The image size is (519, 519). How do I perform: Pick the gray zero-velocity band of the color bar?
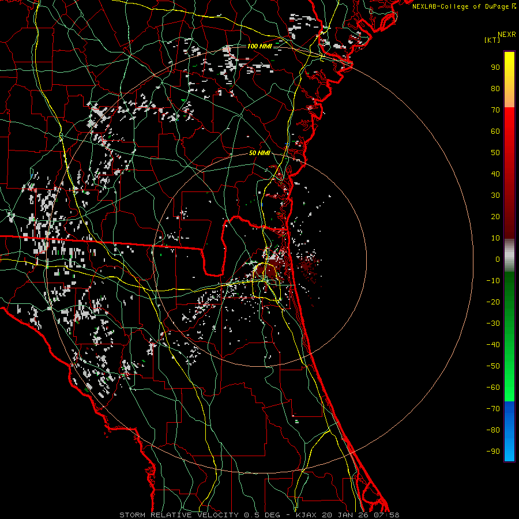pos(509,255)
